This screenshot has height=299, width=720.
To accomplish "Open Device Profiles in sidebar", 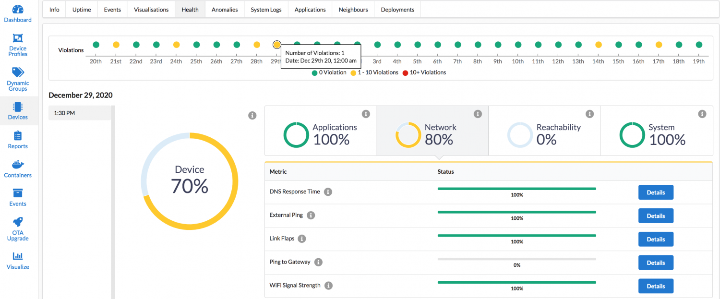I will [18, 38].
